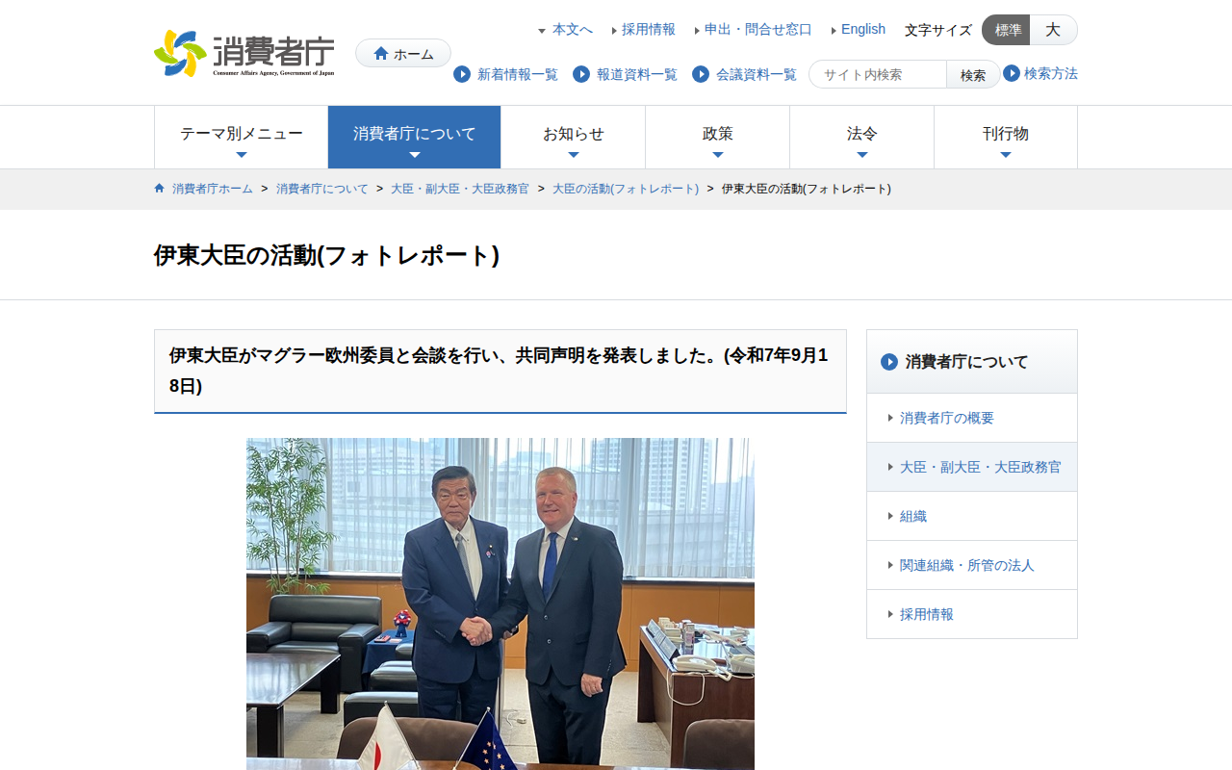Open the 法令 navigation menu

(x=862, y=138)
